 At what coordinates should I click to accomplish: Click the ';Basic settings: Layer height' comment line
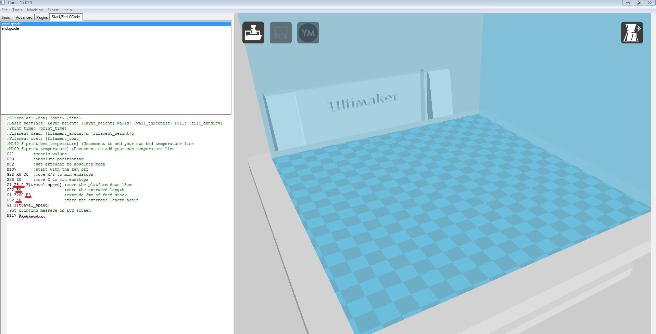(114, 123)
